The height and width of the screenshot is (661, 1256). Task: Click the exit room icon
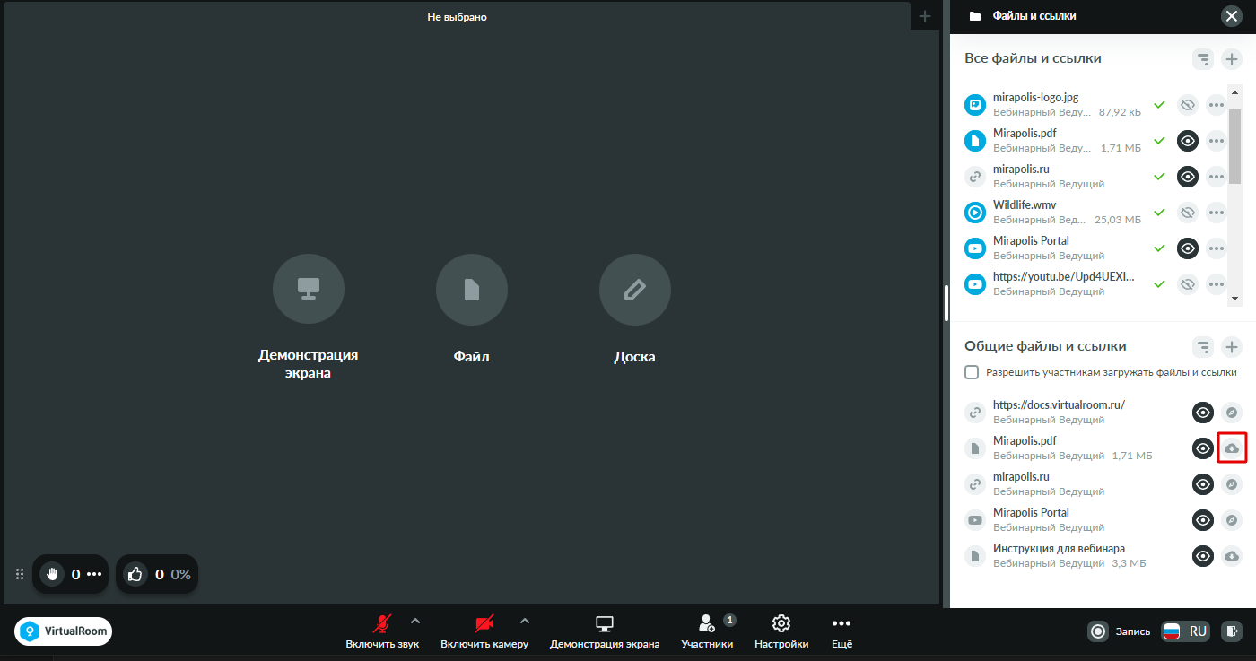[x=1233, y=631]
